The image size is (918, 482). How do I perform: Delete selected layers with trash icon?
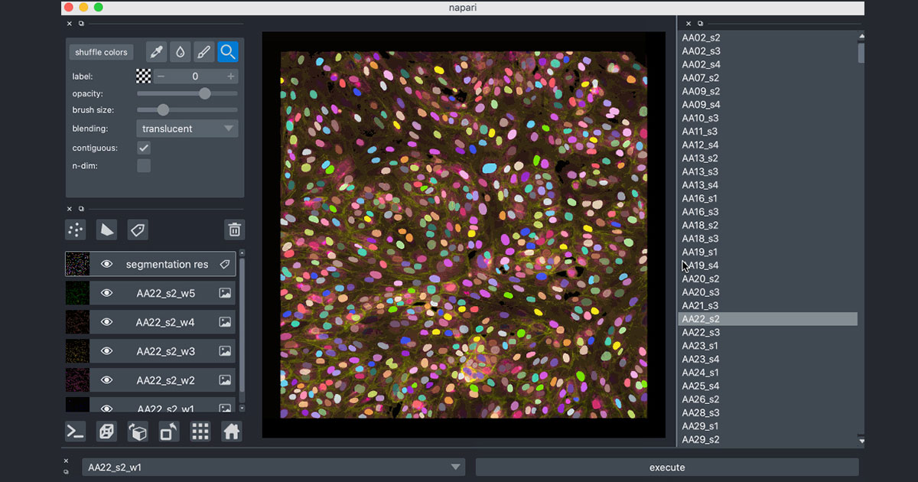[x=235, y=230]
